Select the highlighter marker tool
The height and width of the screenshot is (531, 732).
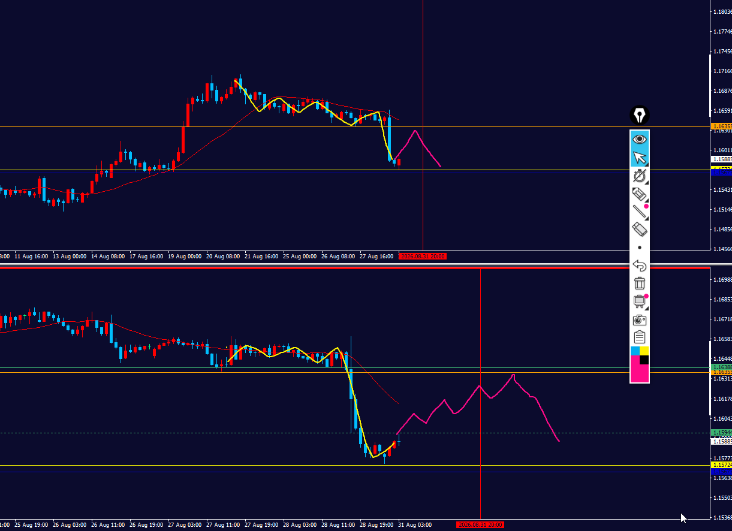click(x=640, y=194)
